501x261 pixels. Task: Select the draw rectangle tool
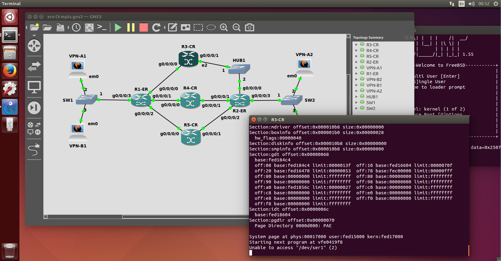pos(198,27)
